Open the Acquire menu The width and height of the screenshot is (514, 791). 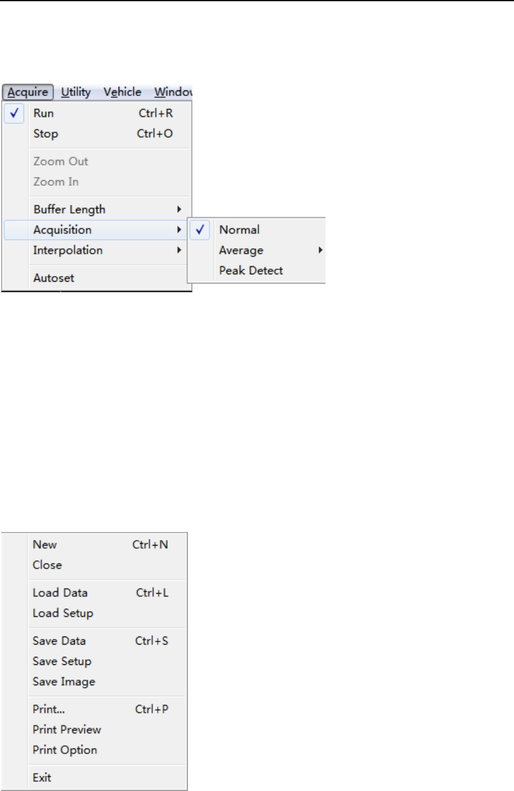28,92
